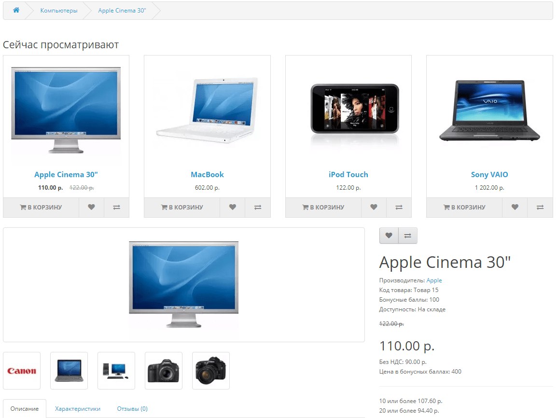Open the laptop thumbnail image
This screenshot has width=558, height=418.
pyautogui.click(x=69, y=371)
